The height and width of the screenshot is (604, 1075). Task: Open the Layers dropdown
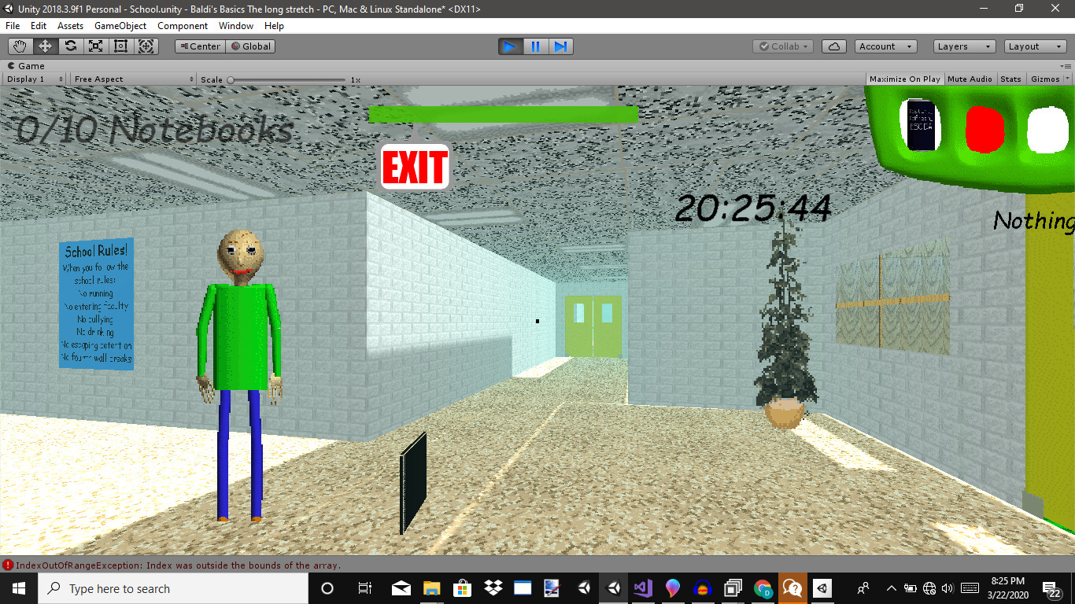965,46
